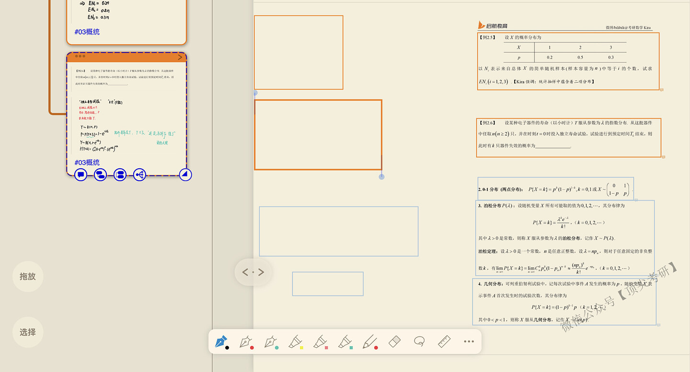
Task: Switch to 选择 selection mode
Action: (x=28, y=332)
